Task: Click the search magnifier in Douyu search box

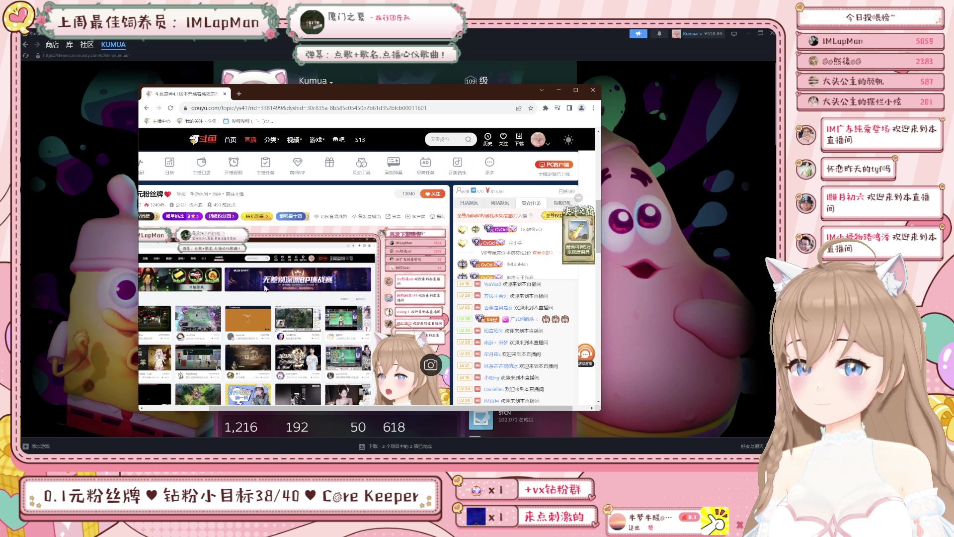Action: (468, 139)
